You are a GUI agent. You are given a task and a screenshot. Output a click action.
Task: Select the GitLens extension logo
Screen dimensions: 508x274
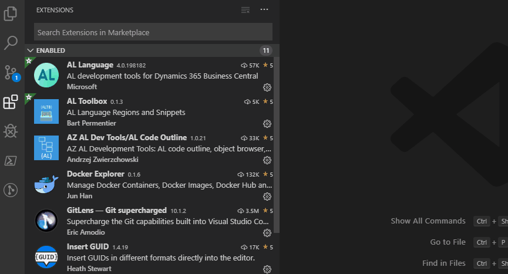[46, 221]
